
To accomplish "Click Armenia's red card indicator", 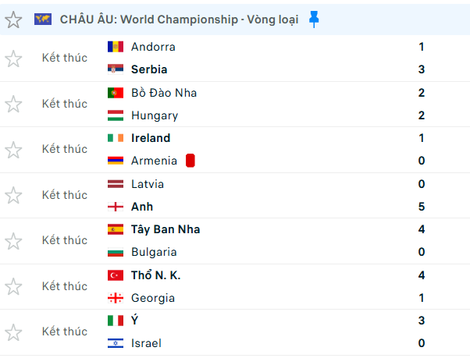I will [190, 161].
